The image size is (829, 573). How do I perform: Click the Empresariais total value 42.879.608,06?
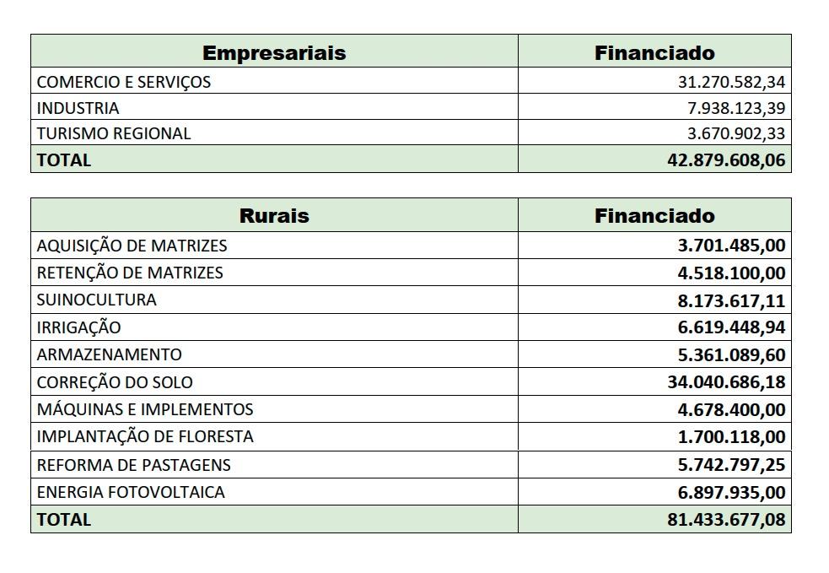point(725,159)
